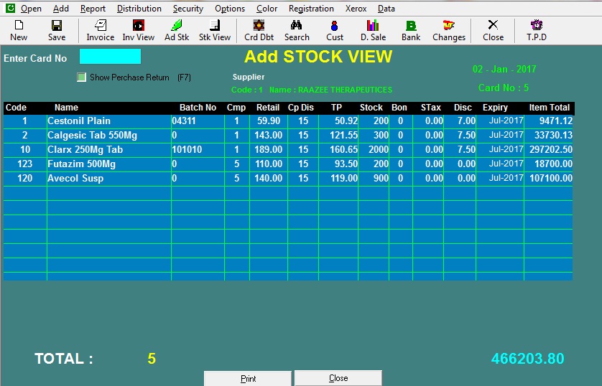Open the Data menu

coord(386,9)
